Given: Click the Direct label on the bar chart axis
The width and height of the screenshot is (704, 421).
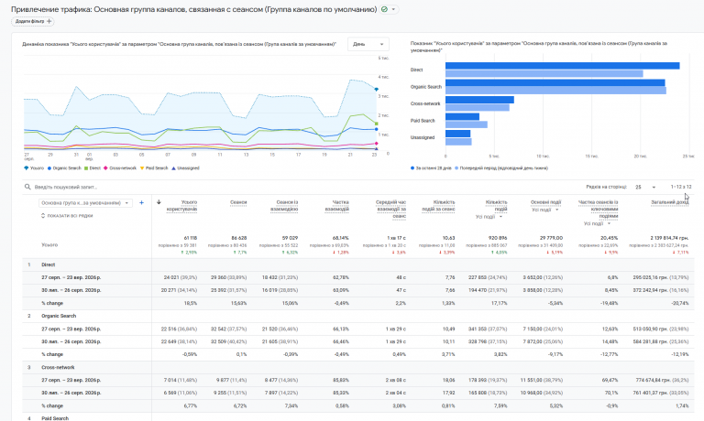Looking at the screenshot, I should [x=416, y=70].
